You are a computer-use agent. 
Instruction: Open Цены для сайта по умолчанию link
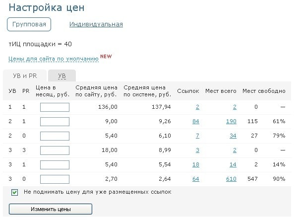(54, 59)
